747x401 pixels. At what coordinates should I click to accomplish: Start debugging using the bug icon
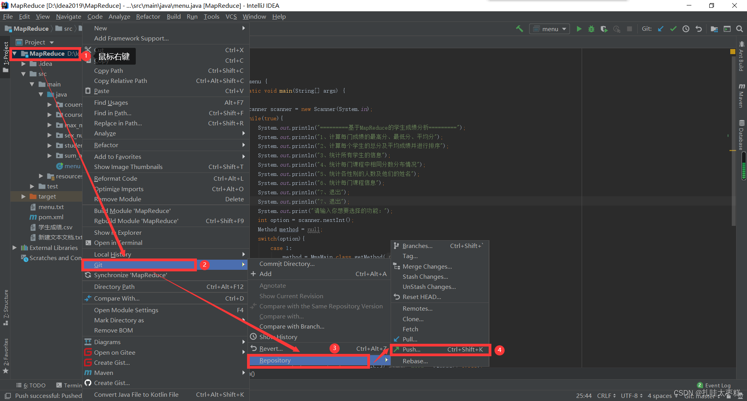click(x=591, y=28)
